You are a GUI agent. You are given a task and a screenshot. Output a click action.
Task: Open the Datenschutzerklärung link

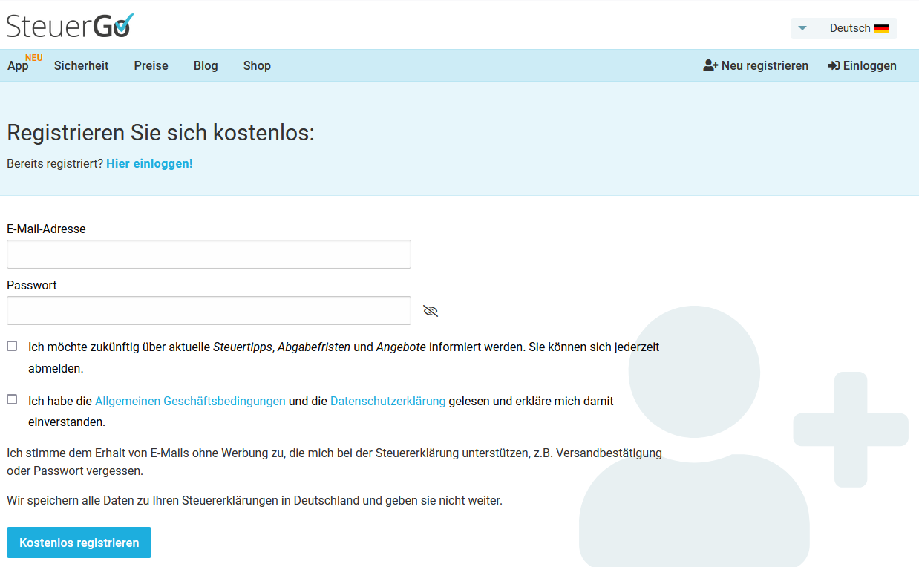[x=387, y=401]
